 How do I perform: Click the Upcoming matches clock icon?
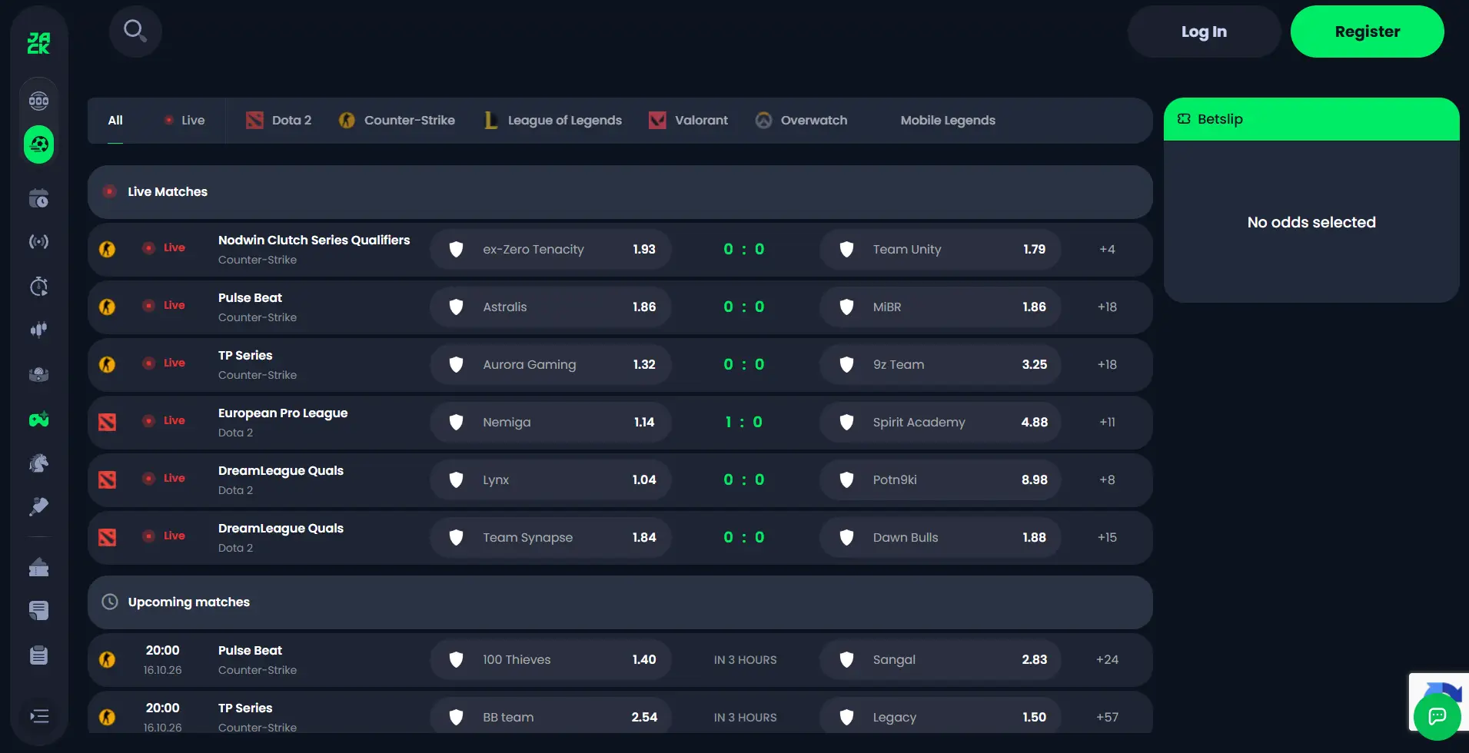[110, 602]
